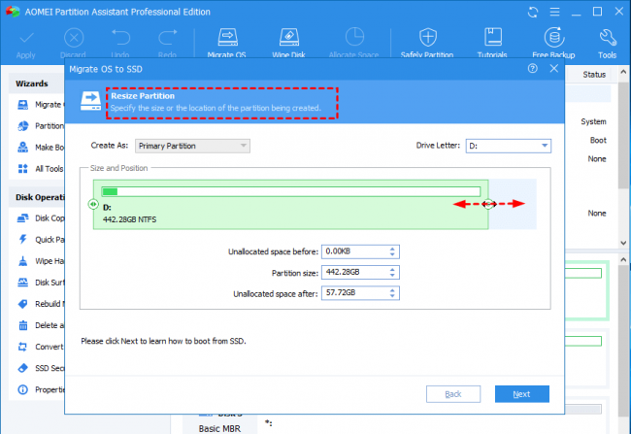
Task: Click the Redo arrow icon
Action: click(167, 38)
